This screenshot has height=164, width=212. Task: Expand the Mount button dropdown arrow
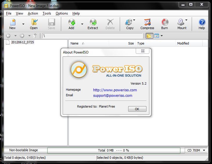pyautogui.click(x=186, y=20)
